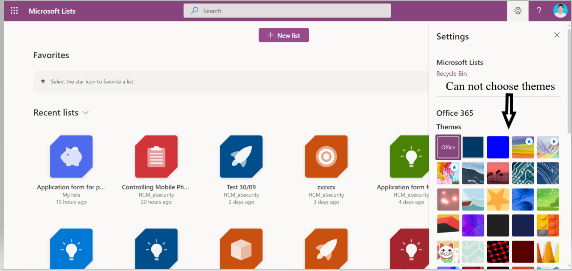Choose the orange star theme
Screen dimensions: 572x271
point(498,199)
